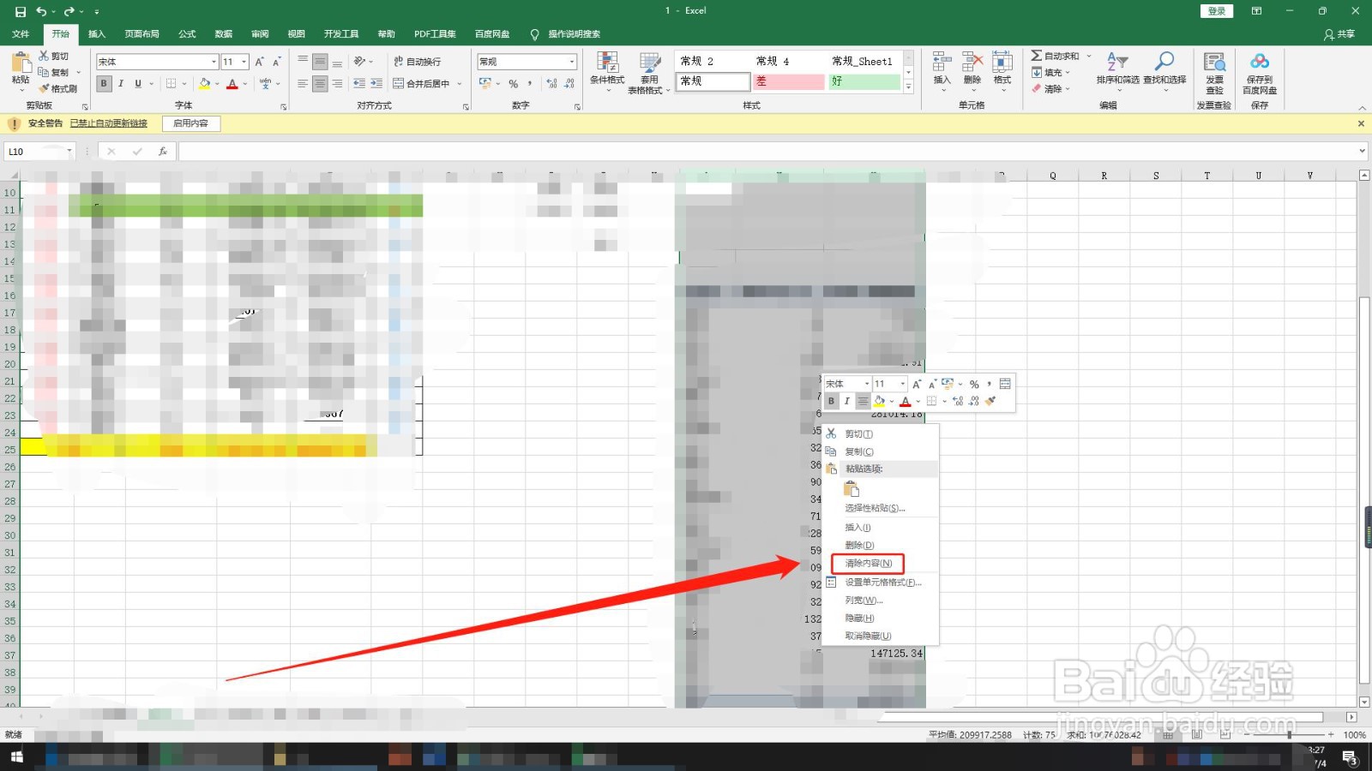Click Cut (剪切) in the ribbon clipboard group
The height and width of the screenshot is (771, 1372).
pyautogui.click(x=53, y=56)
